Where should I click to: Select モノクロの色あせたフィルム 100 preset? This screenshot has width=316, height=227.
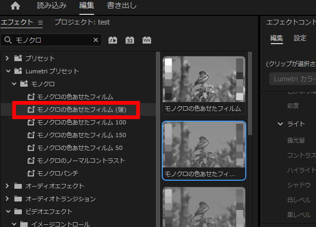pos(81,122)
